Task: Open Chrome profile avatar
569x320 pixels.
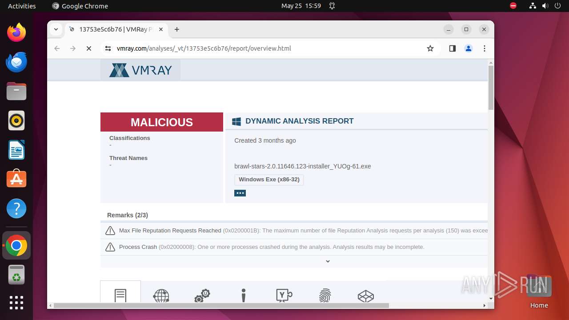Action: 469,48
